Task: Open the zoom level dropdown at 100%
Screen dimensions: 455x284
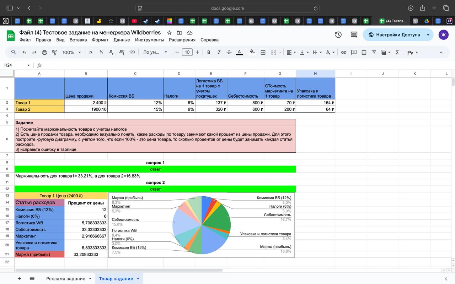Action: coord(71,52)
